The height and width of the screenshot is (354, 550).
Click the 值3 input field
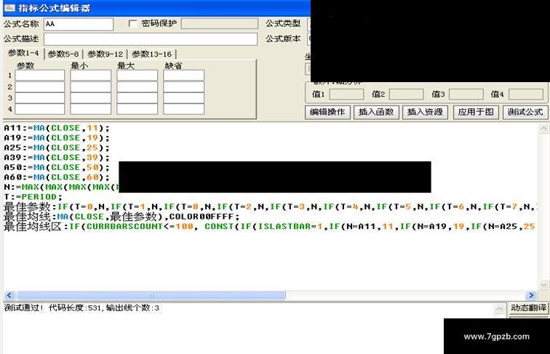point(466,94)
